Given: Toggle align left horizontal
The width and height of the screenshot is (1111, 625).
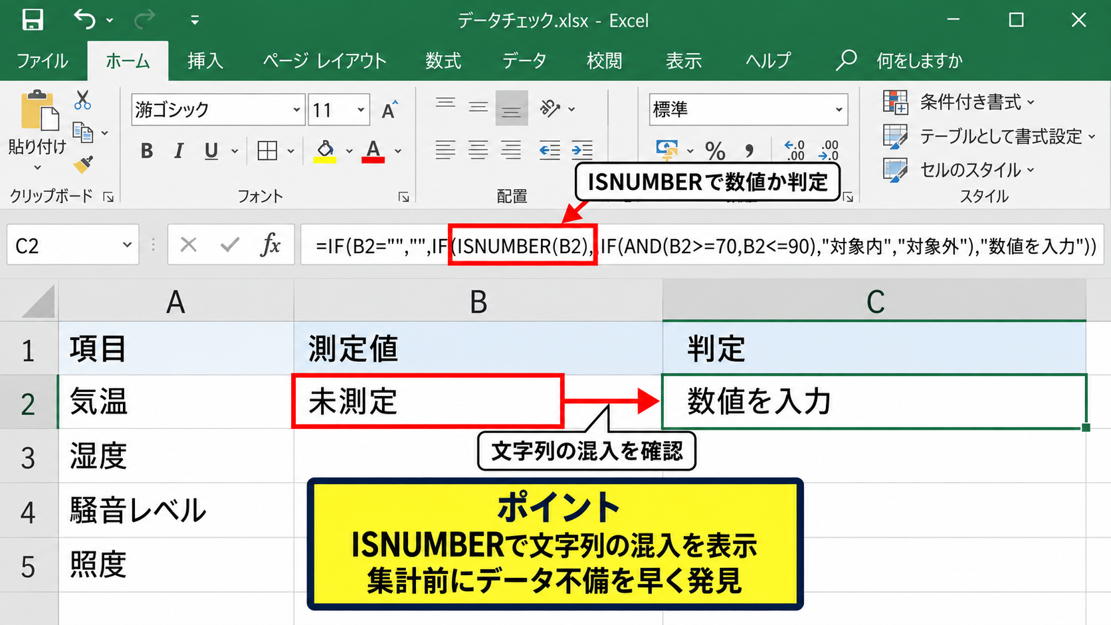Looking at the screenshot, I should (x=445, y=150).
